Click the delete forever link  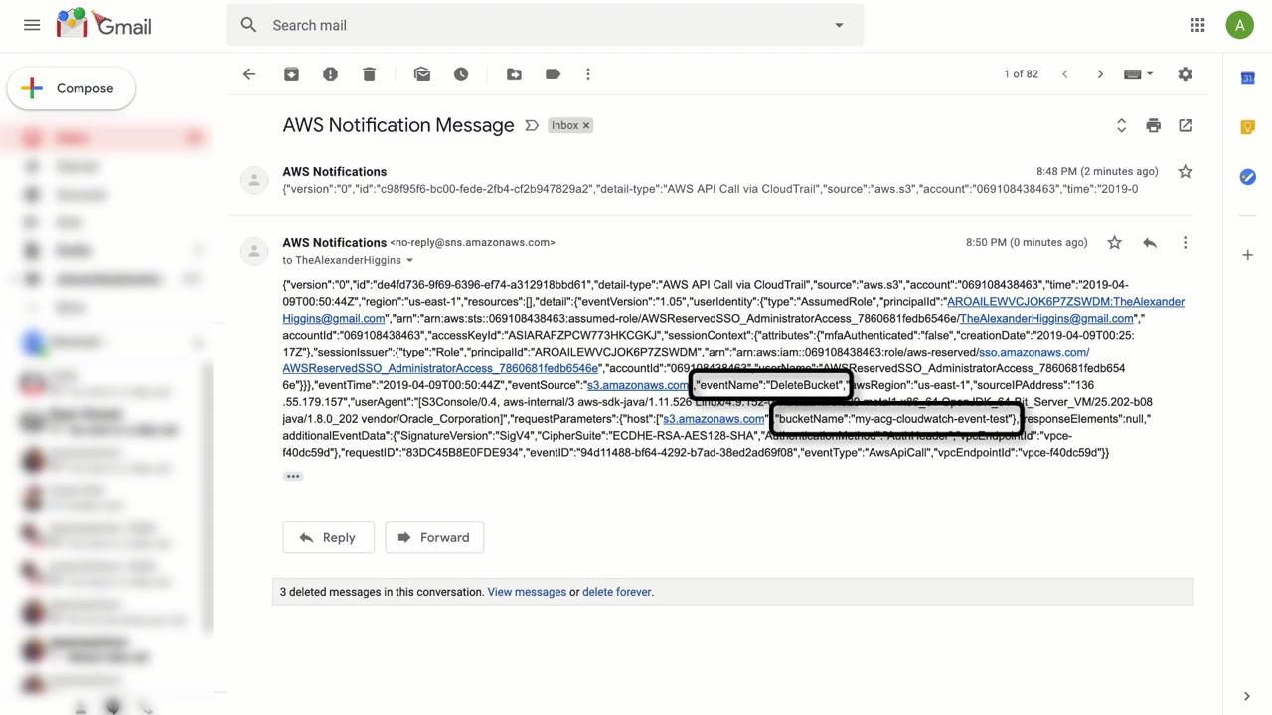pos(617,592)
